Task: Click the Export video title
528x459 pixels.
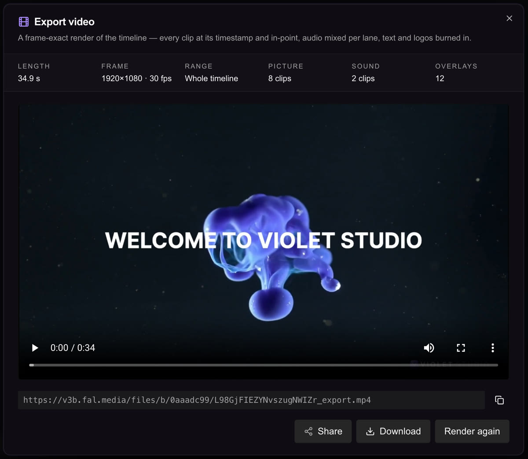Action: pos(64,22)
